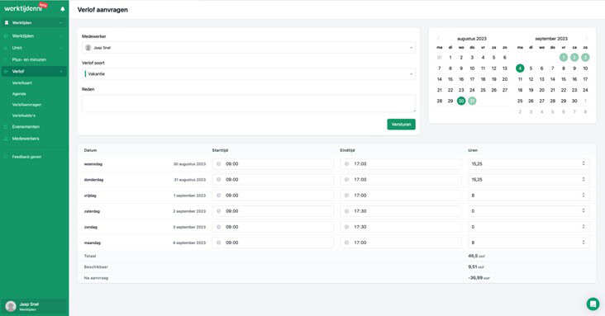Click the clock icon in donderdag end time

click(x=346, y=180)
